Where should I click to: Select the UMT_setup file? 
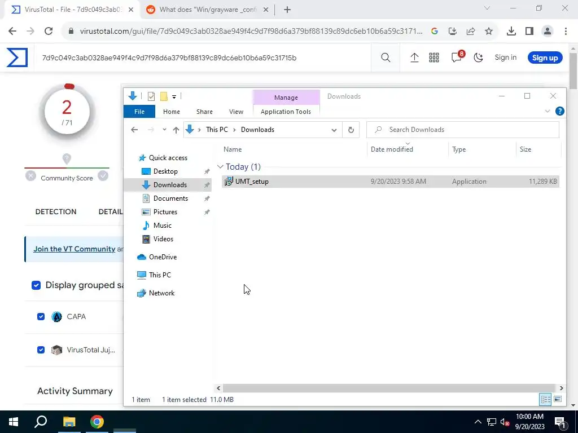[391, 182]
